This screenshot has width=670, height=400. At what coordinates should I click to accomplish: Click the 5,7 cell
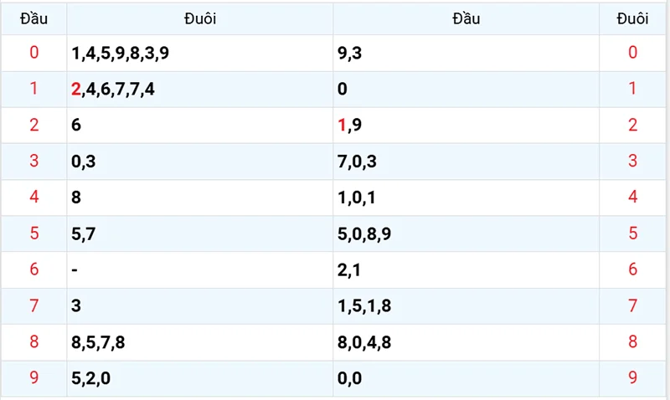[x=84, y=234]
